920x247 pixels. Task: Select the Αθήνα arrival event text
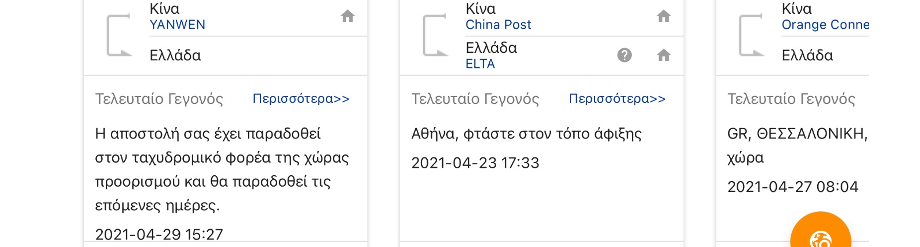point(526,134)
